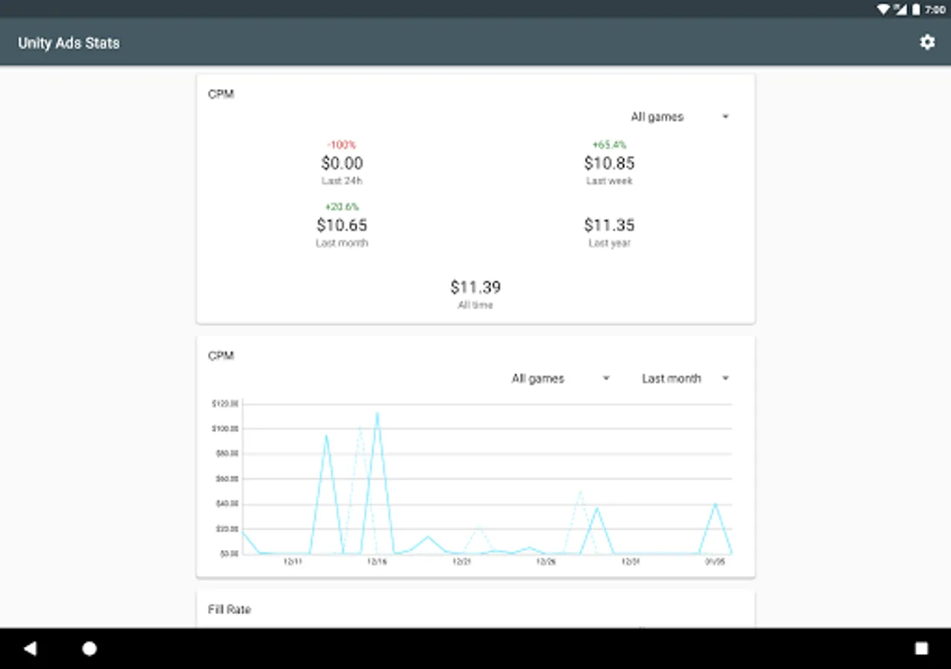Click the 12/11 x-axis date label
This screenshot has width=951, height=669.
point(293,562)
